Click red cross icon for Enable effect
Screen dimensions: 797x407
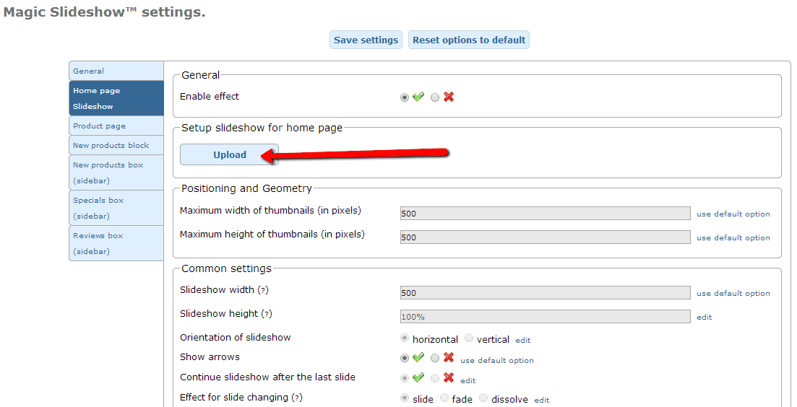click(448, 97)
